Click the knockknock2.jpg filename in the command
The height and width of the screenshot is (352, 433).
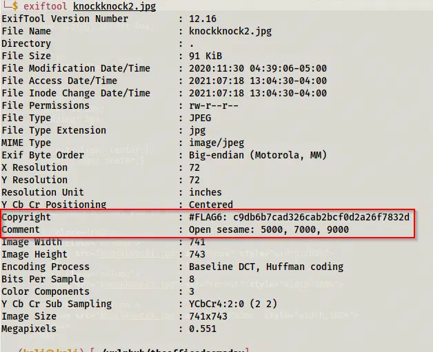114,6
